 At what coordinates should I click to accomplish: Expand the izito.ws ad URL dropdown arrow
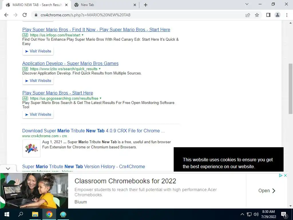(100, 69)
